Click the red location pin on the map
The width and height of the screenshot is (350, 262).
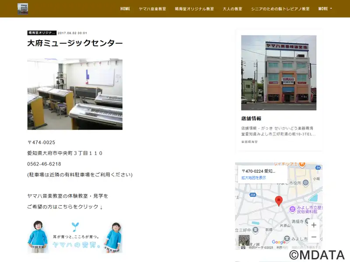(279, 201)
